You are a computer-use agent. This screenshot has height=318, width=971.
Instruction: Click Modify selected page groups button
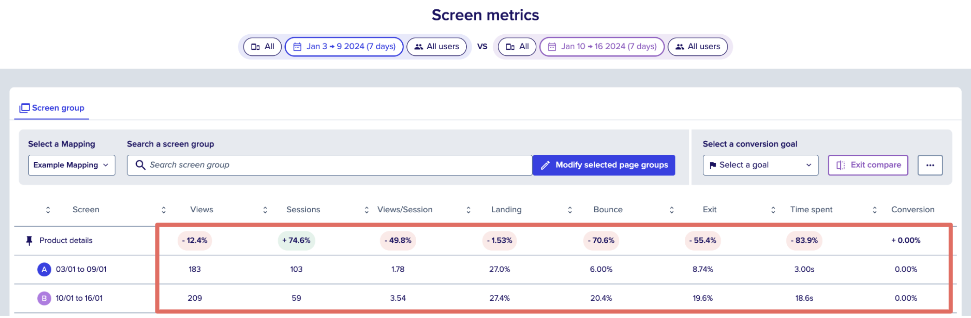pyautogui.click(x=604, y=165)
